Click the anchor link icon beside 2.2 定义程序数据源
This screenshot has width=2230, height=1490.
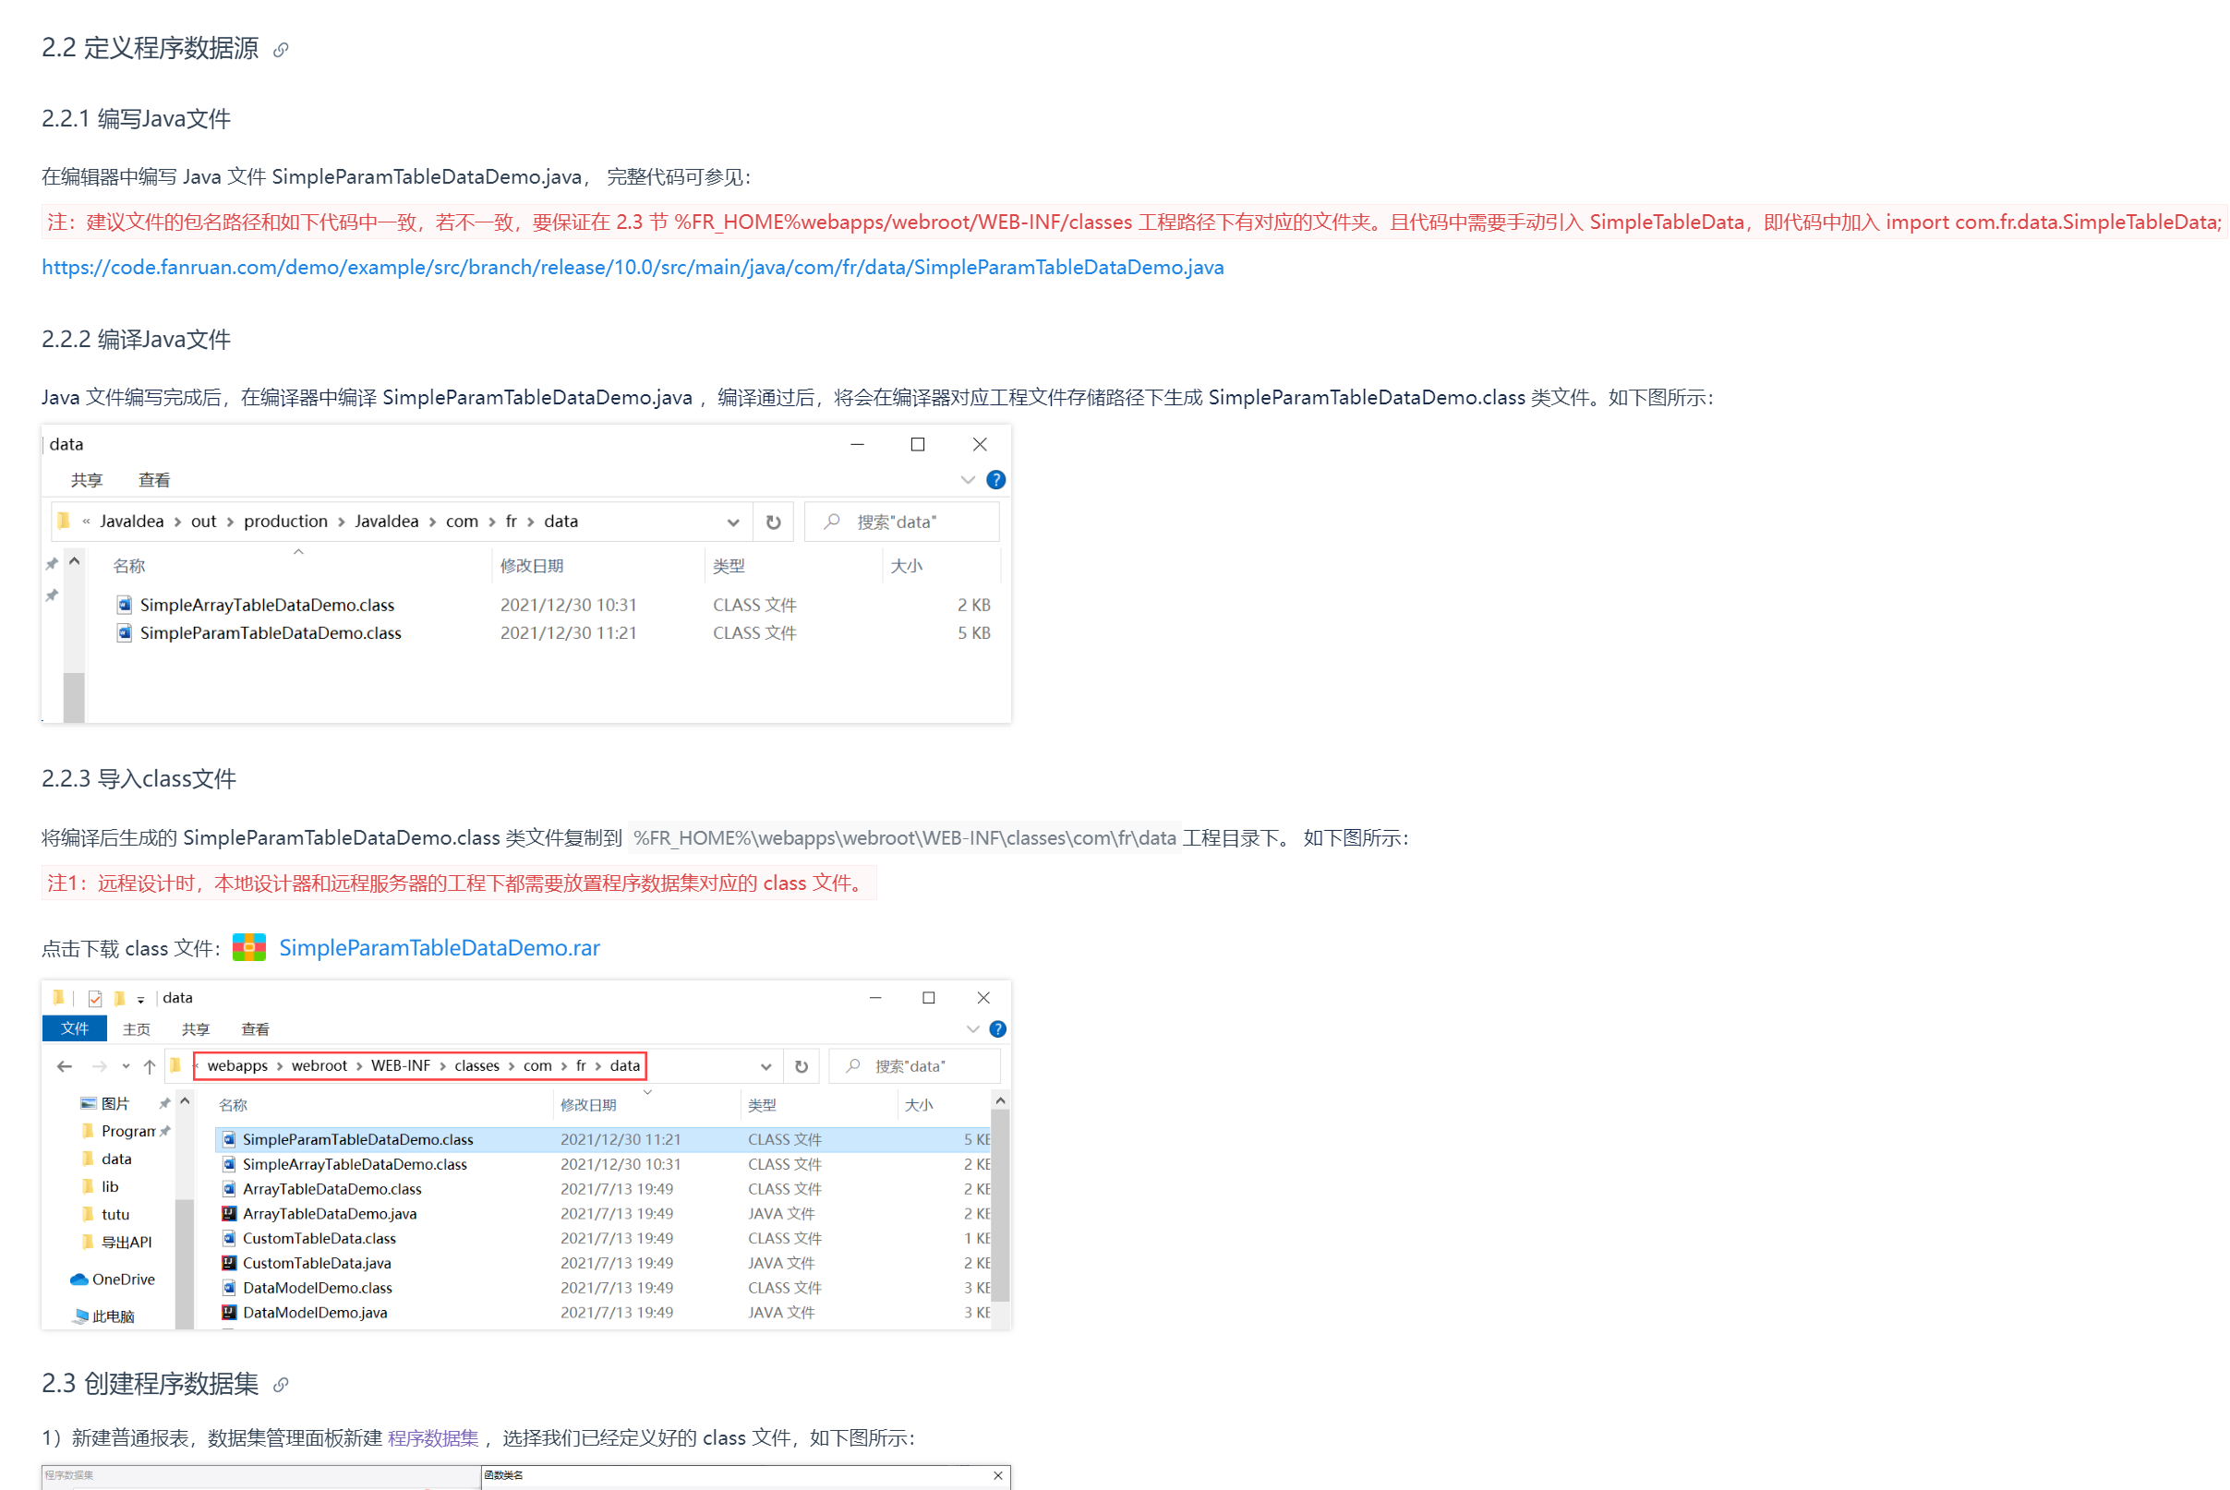click(x=281, y=50)
